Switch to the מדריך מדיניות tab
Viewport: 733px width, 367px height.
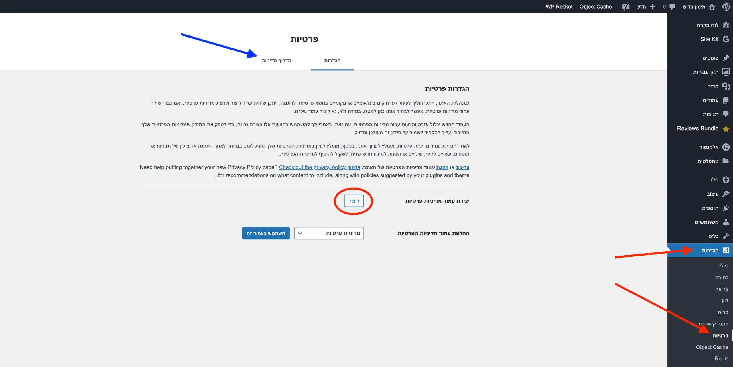tap(276, 60)
